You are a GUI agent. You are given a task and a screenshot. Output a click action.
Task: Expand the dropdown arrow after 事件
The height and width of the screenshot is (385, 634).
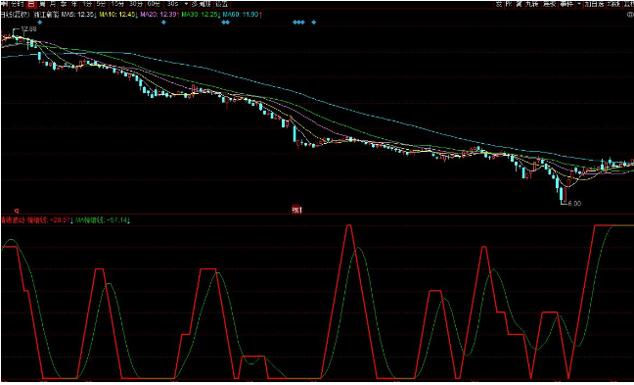point(579,4)
